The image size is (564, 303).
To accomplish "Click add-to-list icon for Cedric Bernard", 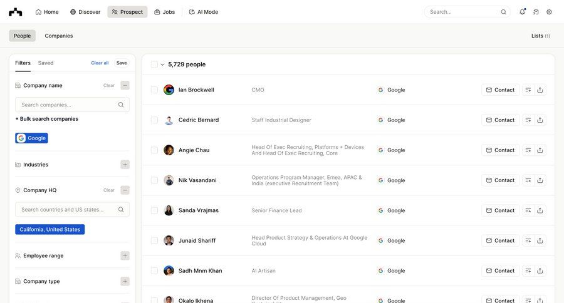I will pos(528,120).
